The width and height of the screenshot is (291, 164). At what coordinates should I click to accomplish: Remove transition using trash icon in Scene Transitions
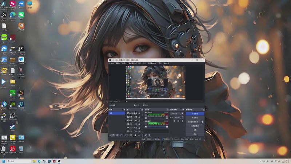(178, 121)
